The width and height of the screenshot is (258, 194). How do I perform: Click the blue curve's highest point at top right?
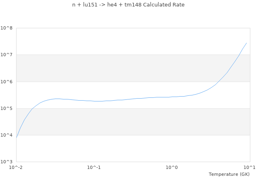click(x=246, y=43)
